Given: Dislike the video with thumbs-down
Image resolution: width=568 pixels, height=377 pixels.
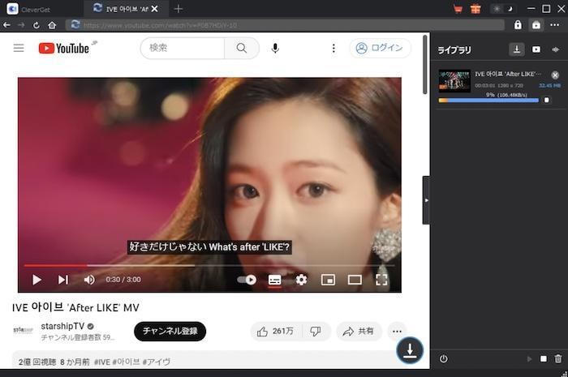Looking at the screenshot, I should click(316, 331).
